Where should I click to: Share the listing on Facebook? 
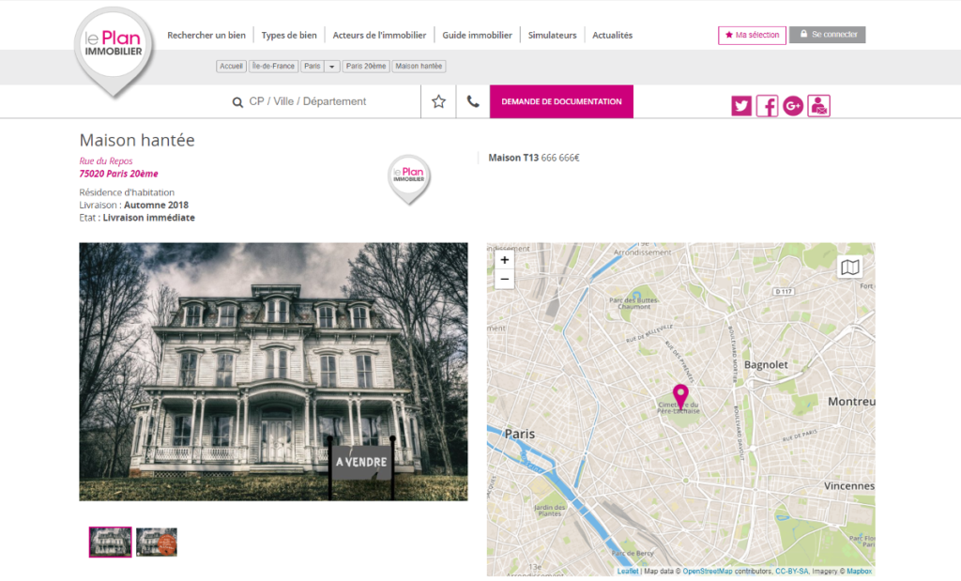767,106
